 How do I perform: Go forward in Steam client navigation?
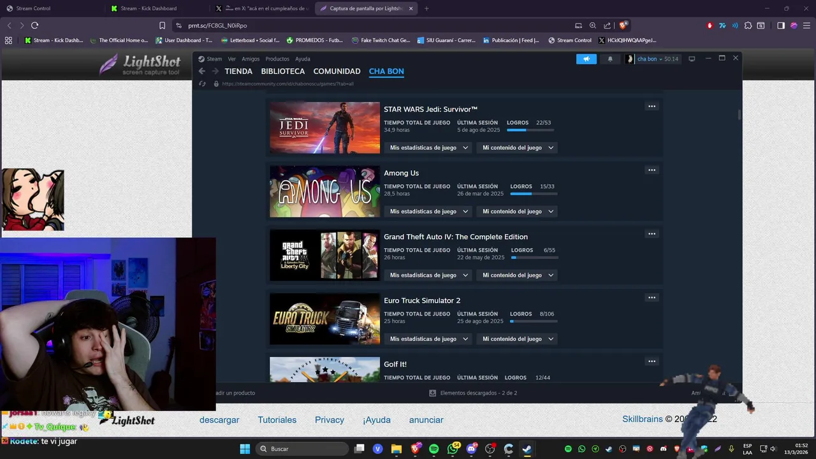pos(215,71)
